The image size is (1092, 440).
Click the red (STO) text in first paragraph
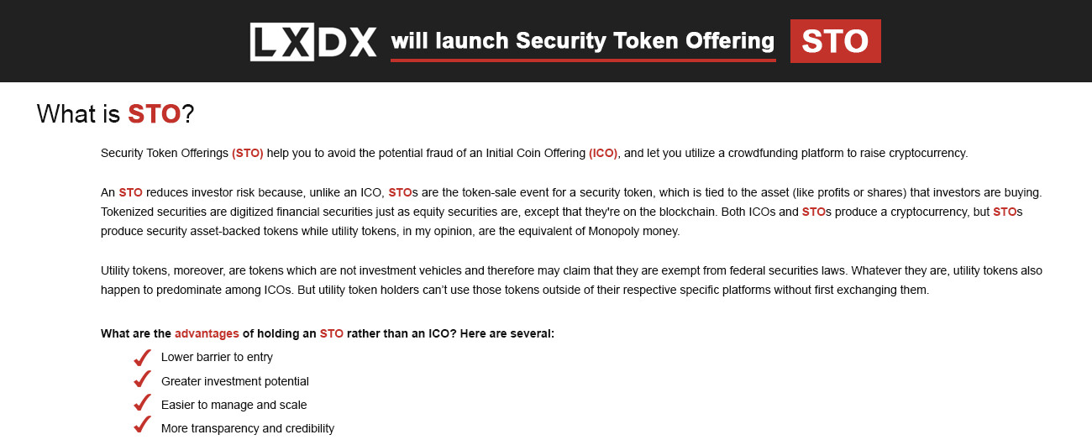[248, 153]
